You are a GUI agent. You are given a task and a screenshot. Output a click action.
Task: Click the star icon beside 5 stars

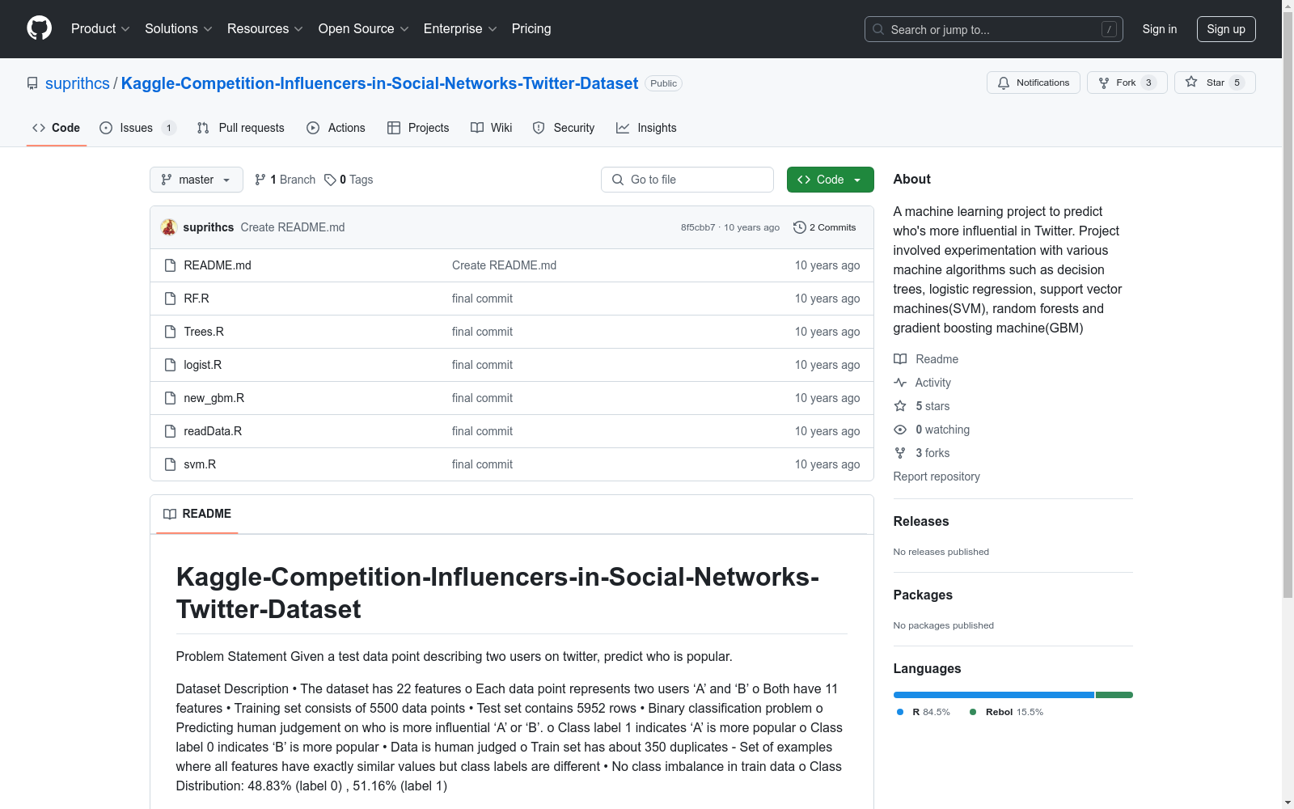click(x=900, y=406)
